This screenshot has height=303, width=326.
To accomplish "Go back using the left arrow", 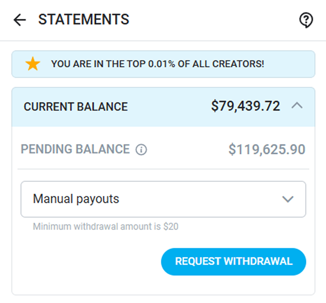I will click(x=20, y=20).
